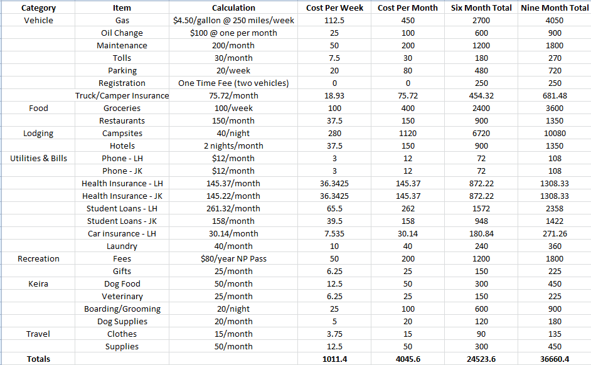Select the Gas item cell
Image resolution: width=591 pixels, height=365 pixels.
[x=122, y=21]
